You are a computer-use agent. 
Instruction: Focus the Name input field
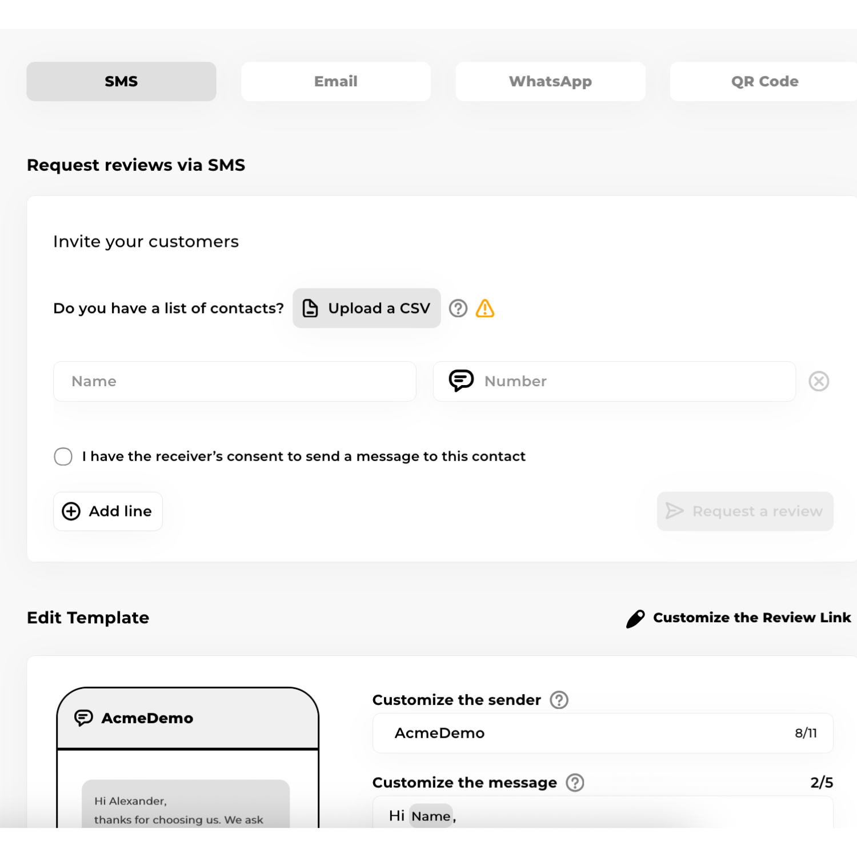point(235,381)
